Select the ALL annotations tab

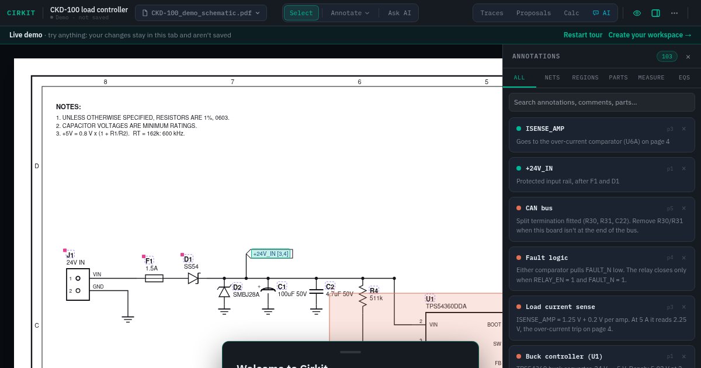(x=519, y=77)
